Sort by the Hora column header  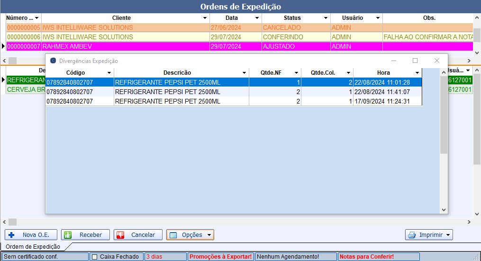point(383,73)
